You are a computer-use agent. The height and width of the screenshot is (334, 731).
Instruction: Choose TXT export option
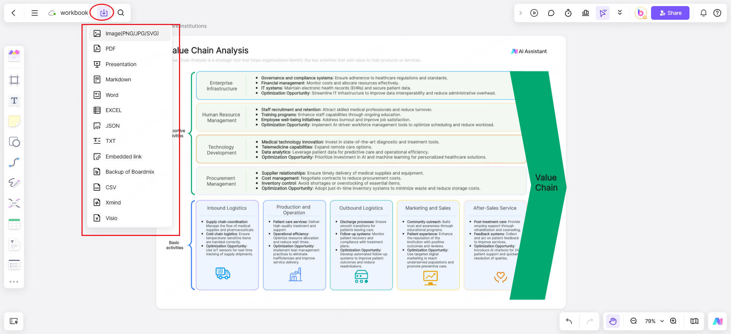[129, 141]
